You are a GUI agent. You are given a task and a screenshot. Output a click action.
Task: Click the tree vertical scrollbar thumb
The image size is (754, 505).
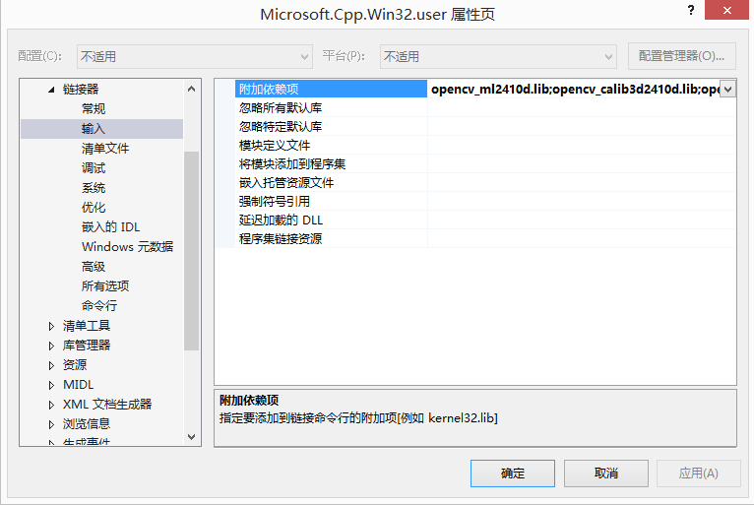pyautogui.click(x=191, y=251)
